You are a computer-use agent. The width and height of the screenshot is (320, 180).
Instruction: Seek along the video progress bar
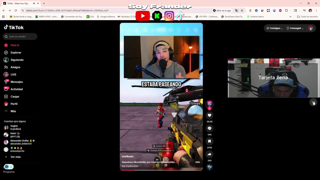(161, 170)
